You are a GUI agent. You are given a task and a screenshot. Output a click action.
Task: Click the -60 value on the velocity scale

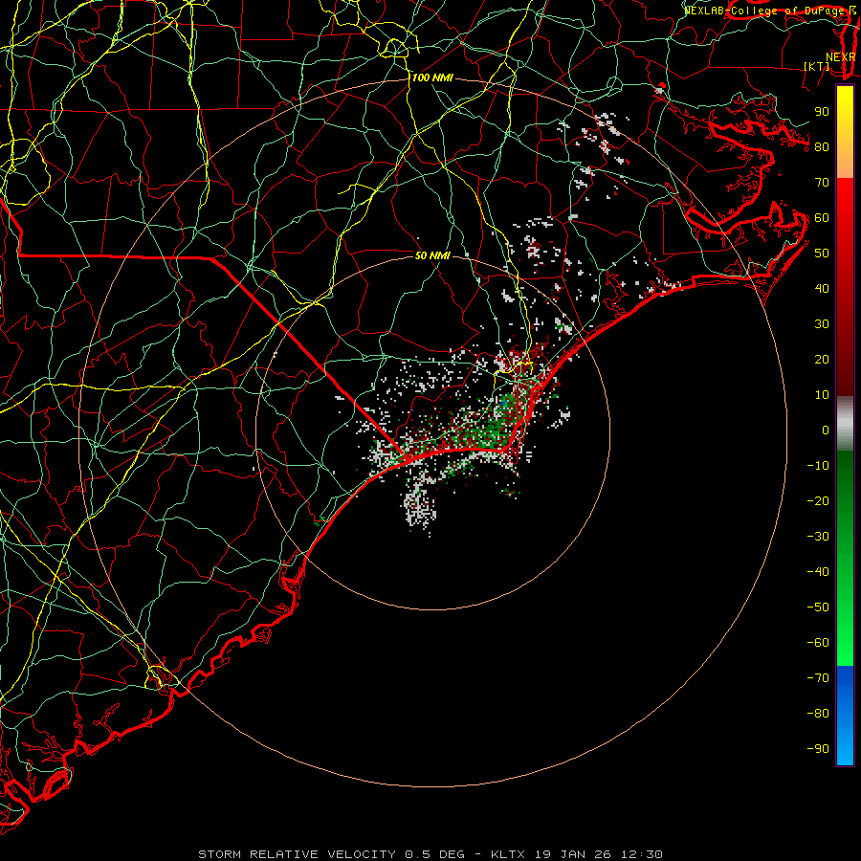coord(818,643)
